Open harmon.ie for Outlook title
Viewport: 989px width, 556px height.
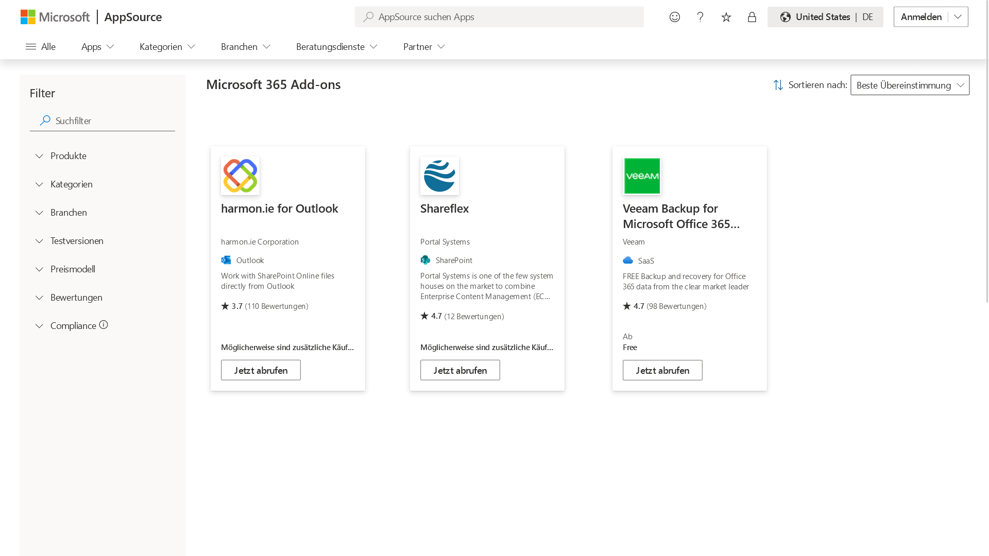tap(280, 208)
